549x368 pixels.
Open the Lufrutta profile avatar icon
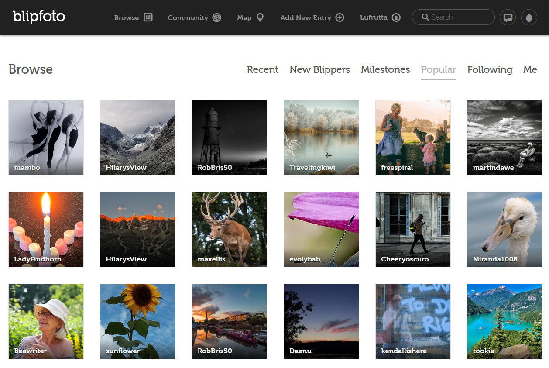point(396,17)
